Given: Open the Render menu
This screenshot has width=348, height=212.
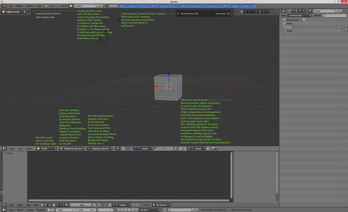Looking at the screenshot, I should [x=19, y=6].
